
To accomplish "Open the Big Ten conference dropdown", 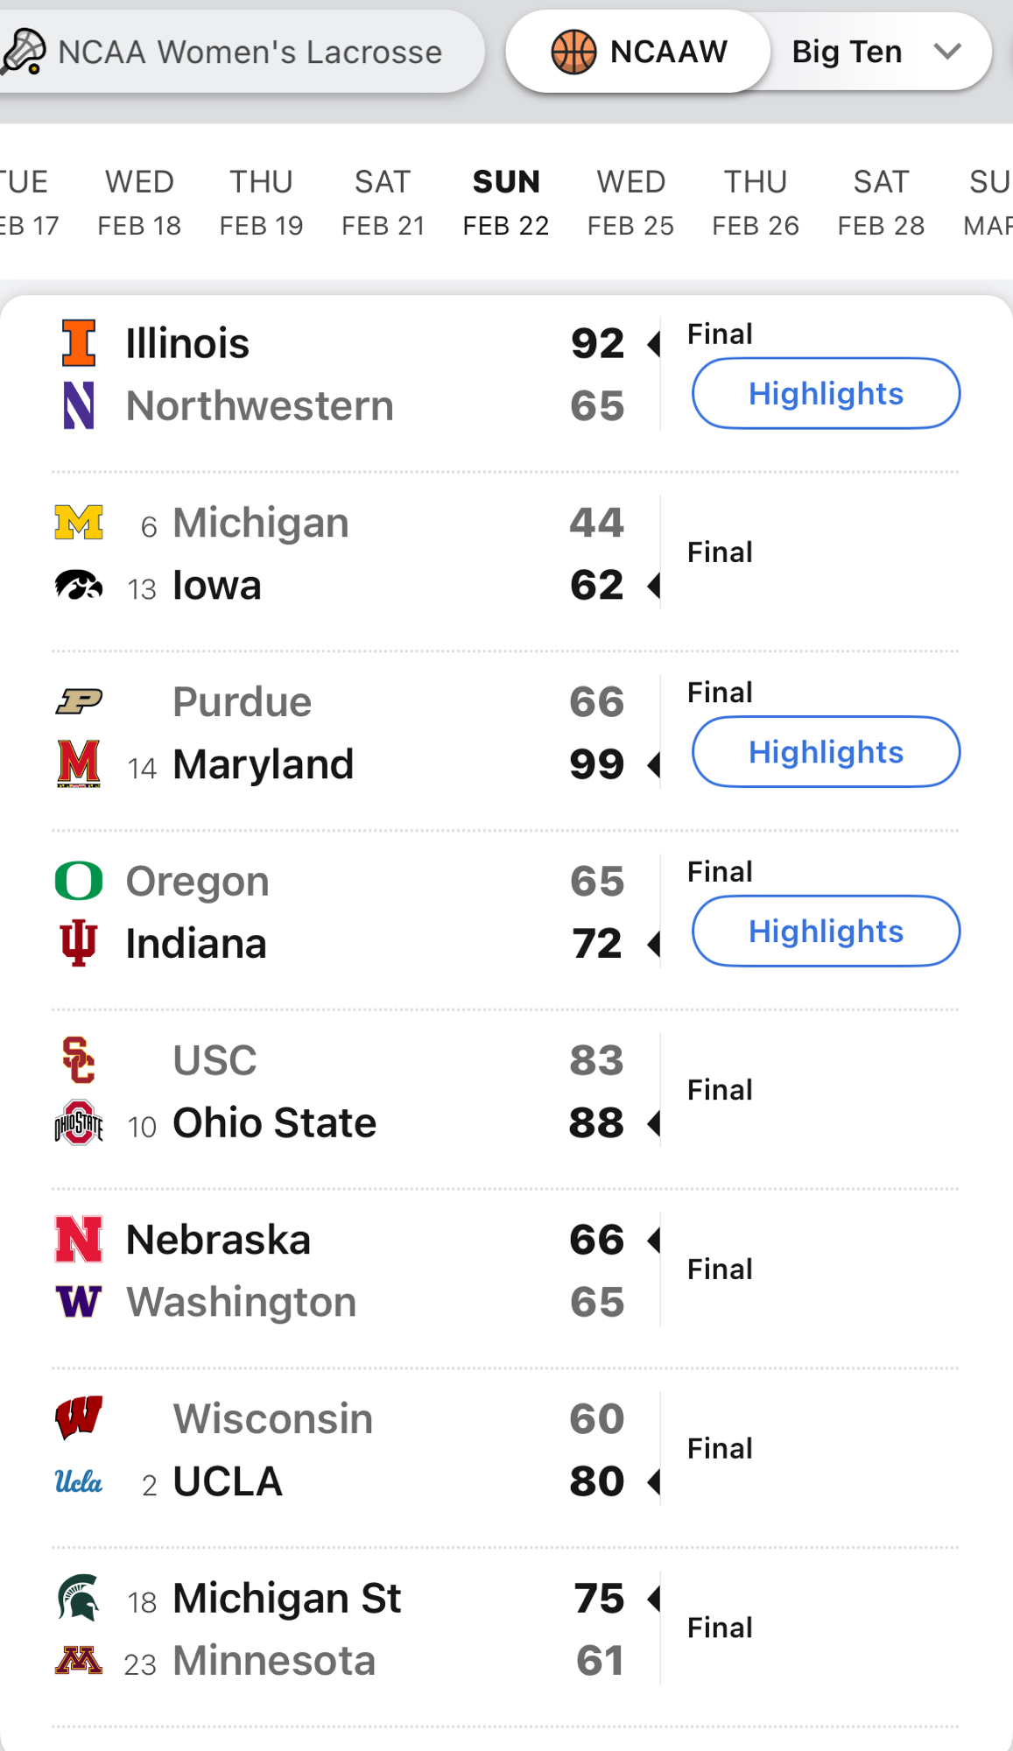I will click(876, 52).
